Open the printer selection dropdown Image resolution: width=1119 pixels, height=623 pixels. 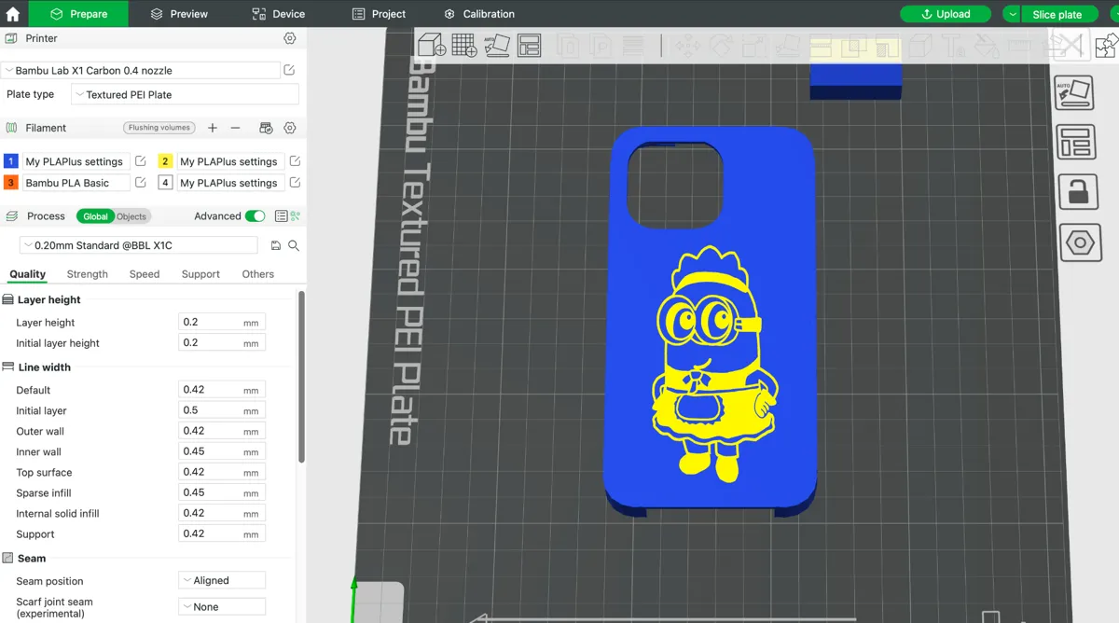pyautogui.click(x=140, y=70)
